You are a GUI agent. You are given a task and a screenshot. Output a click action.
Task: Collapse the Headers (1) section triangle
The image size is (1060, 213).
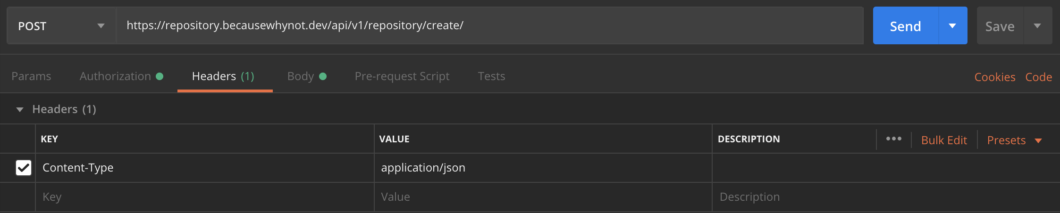click(x=19, y=109)
